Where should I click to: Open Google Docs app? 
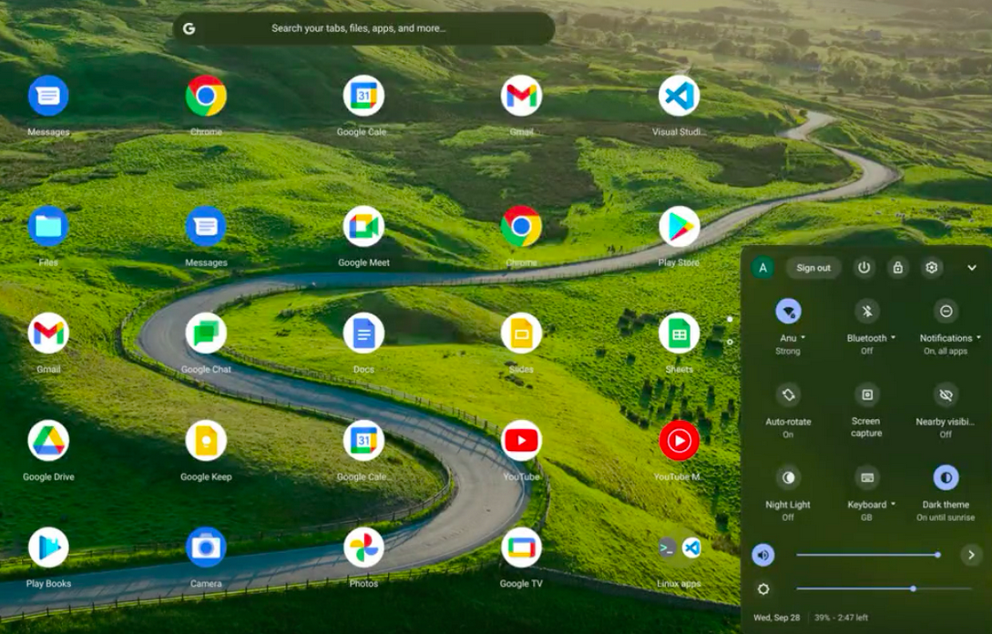point(363,333)
